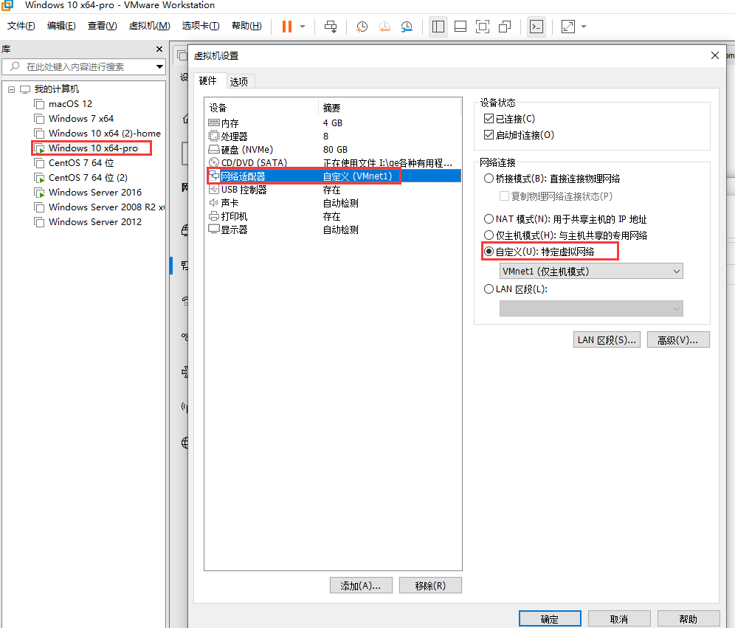The image size is (735, 628).
Task: Show the console view toolbar icon
Action: [536, 27]
